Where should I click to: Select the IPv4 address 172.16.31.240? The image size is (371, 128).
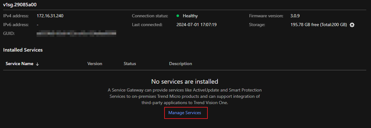coord(50,16)
